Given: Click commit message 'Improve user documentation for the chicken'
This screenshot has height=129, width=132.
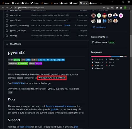Looking at the screenshot, I should pos(51,36).
